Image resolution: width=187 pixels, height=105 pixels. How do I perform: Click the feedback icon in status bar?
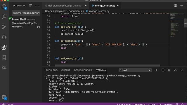pyautogui.click(x=177, y=104)
